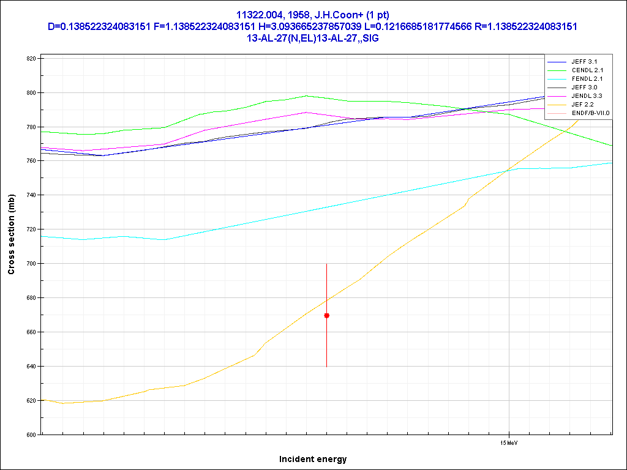This screenshot has width=627, height=470.
Task: Click the reaction label 13-AL-27(N,EL)13-AL-27,,SIG
Action: click(313, 38)
